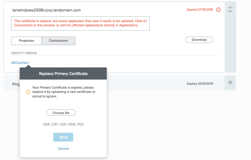
Task: Click the Expires 03/15/2019 date label
Action: (x=200, y=83)
